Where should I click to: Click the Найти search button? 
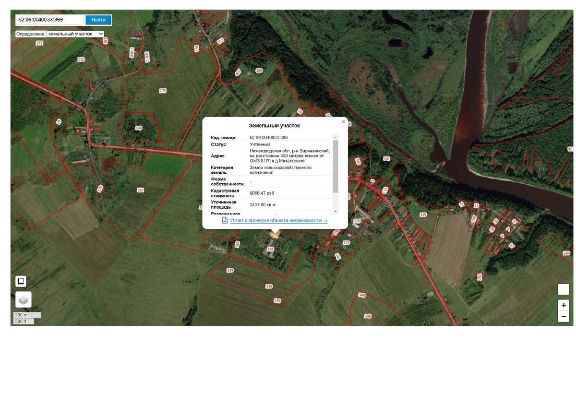coord(98,20)
